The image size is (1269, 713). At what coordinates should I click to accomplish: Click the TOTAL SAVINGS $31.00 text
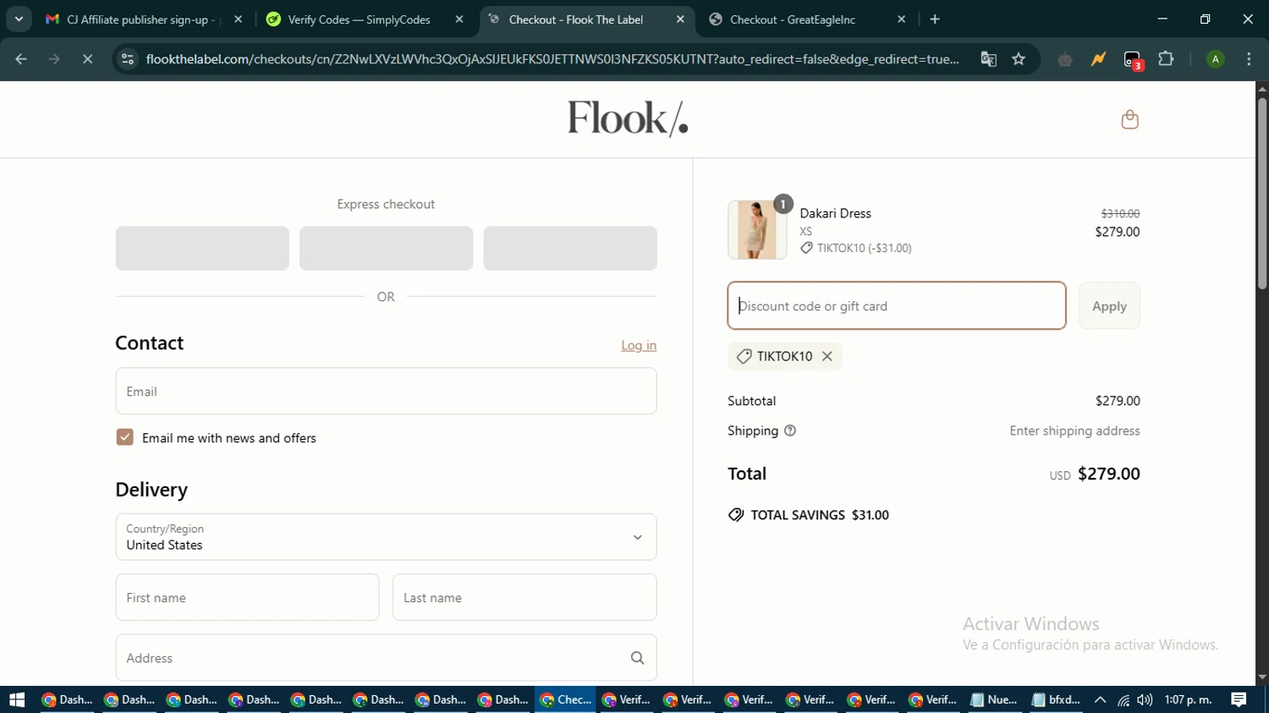(819, 515)
